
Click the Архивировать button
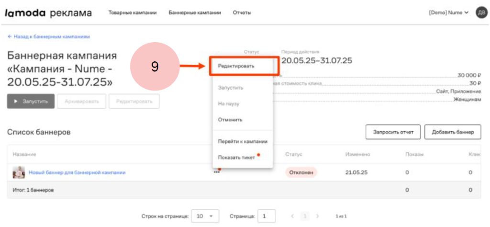point(81,102)
